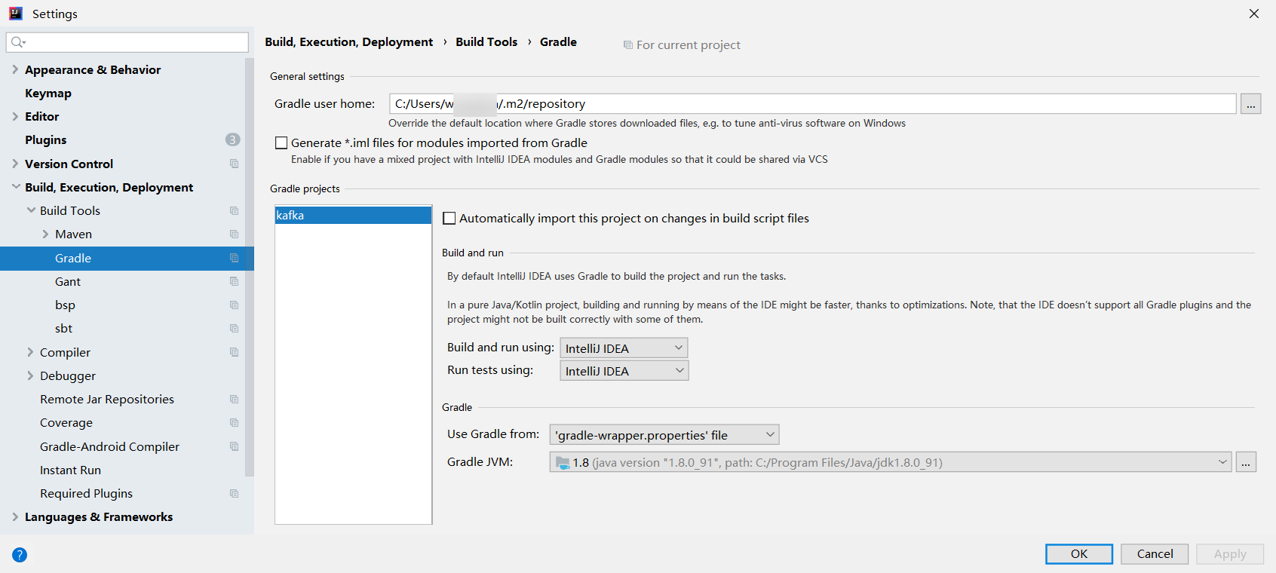Click Build, Execution, Deployment breadcrumb
The width and height of the screenshot is (1276, 573).
pos(349,42)
